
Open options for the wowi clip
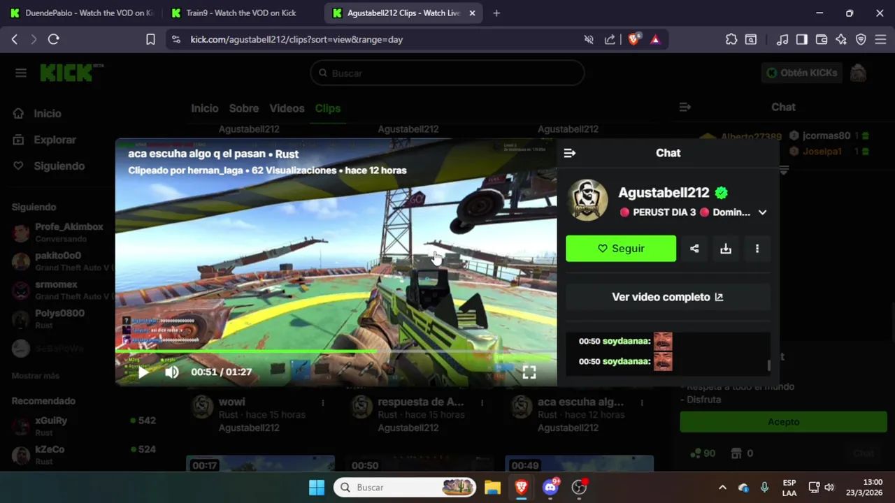(322, 403)
